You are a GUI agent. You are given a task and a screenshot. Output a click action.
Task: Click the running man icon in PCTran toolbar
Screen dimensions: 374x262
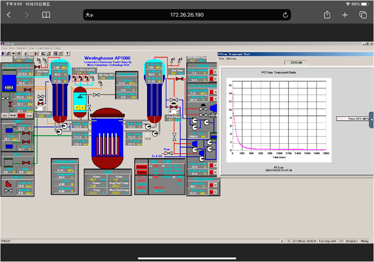pos(26,54)
